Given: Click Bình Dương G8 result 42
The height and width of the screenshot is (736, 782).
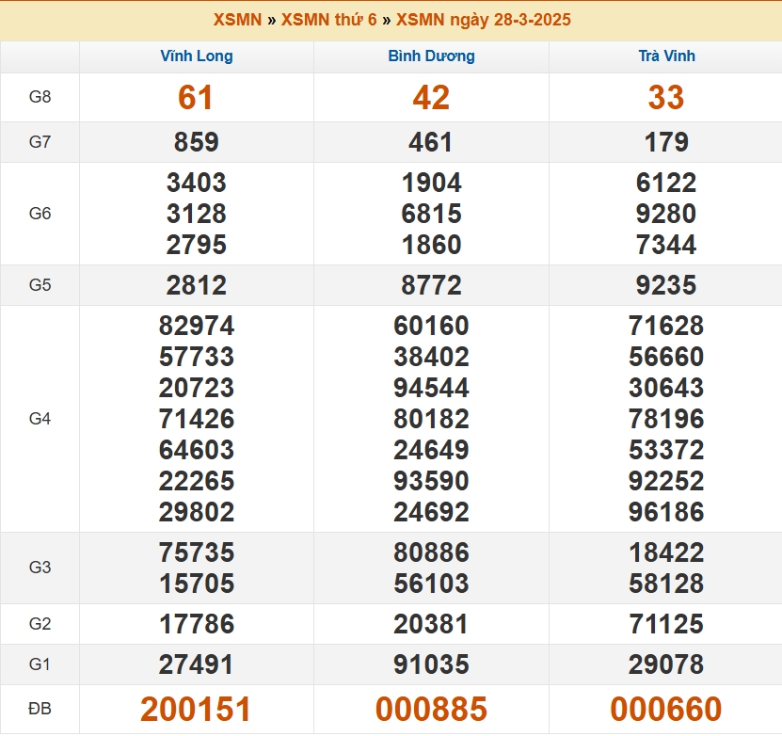Looking at the screenshot, I should (x=431, y=97).
